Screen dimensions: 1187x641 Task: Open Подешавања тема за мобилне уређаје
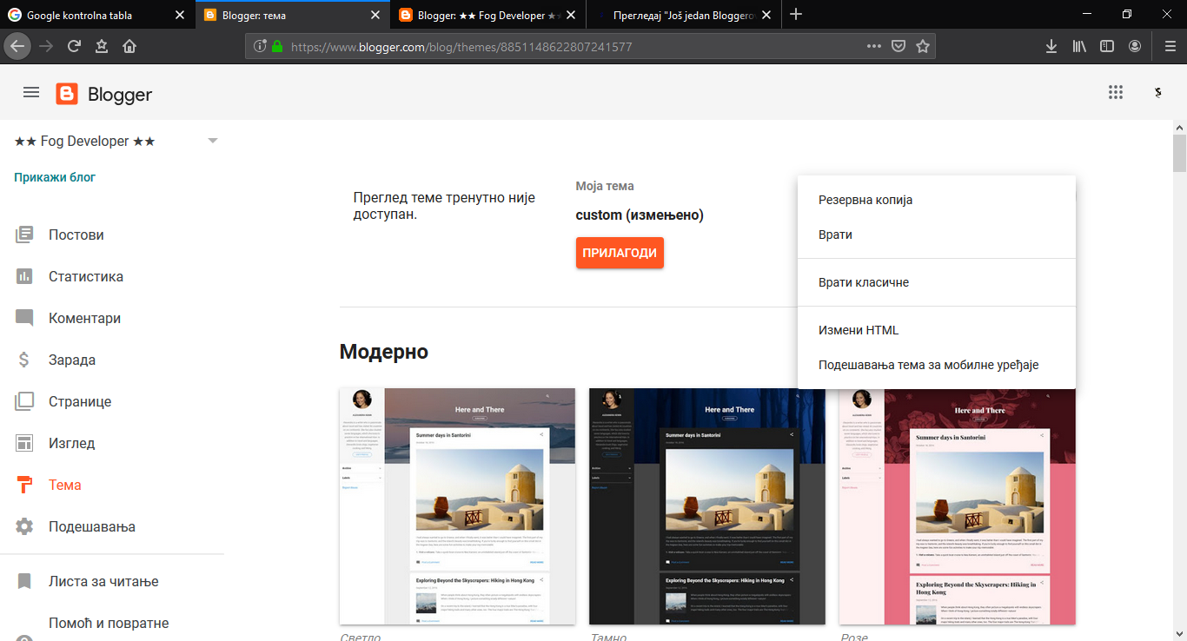[937, 365]
